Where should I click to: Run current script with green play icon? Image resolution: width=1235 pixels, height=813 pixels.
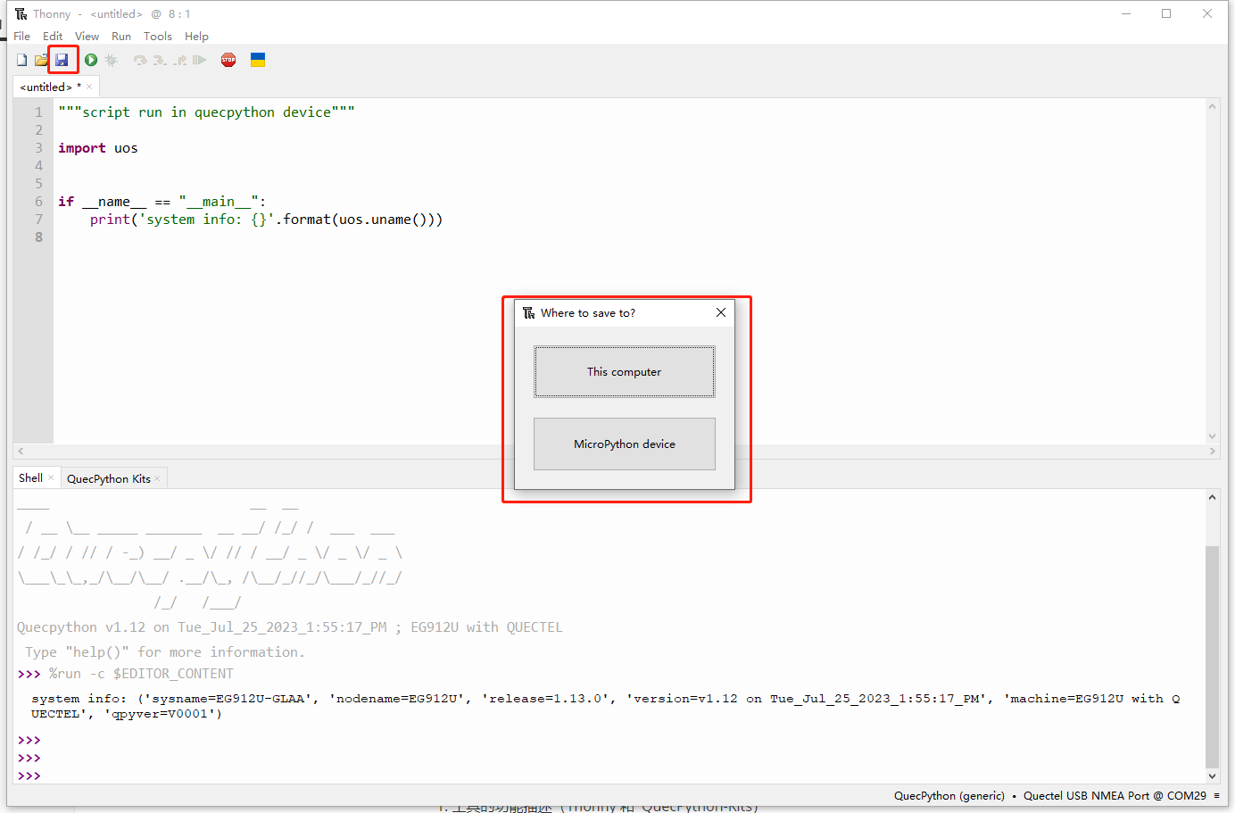click(91, 60)
